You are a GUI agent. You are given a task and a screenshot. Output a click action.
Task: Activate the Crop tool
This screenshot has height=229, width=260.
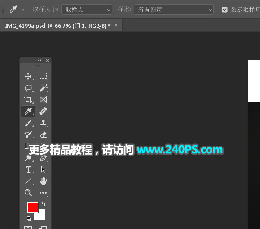[28, 99]
